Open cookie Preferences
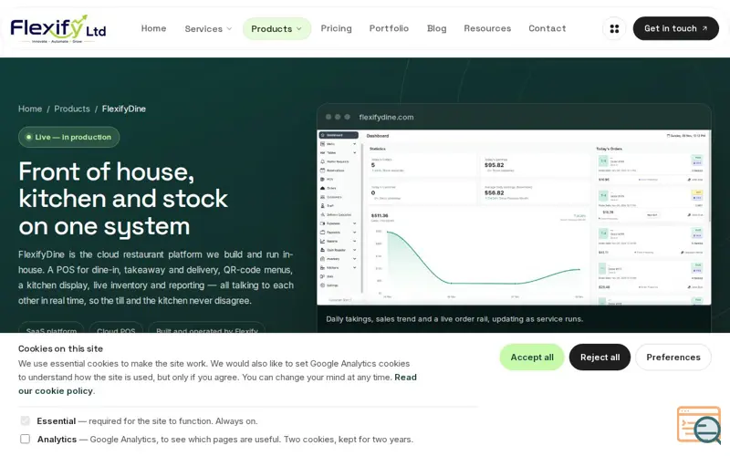The height and width of the screenshot is (456, 730). (x=673, y=358)
